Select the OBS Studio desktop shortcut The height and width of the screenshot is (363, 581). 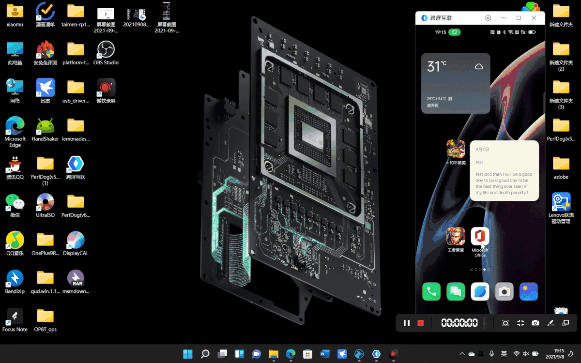106,53
